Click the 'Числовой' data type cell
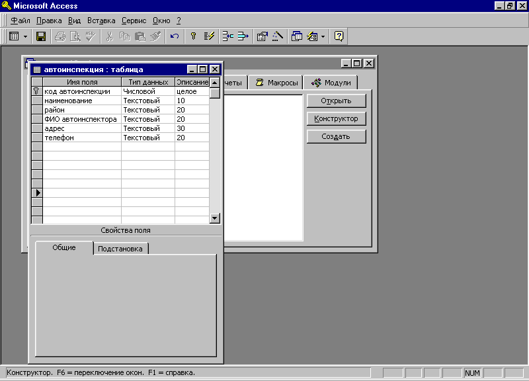 tap(148, 91)
